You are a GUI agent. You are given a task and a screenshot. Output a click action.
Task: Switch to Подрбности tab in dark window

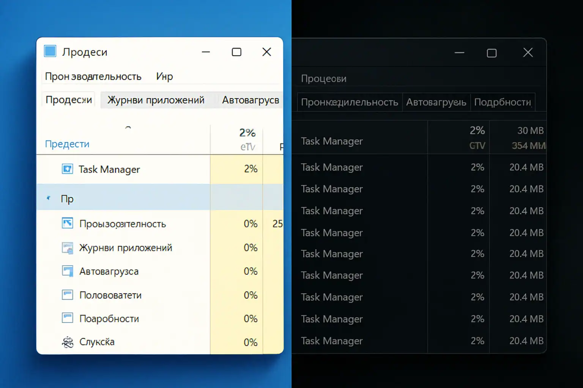pyautogui.click(x=503, y=102)
